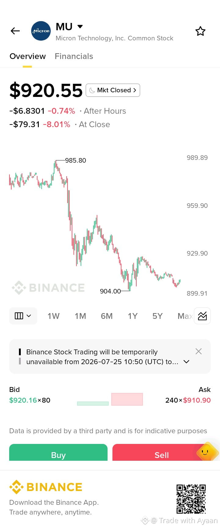Open Mkt Closed status details
This screenshot has width=220, height=528.
pos(113,90)
